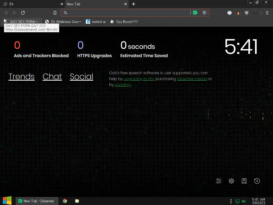
Task: Open the taskbar clock 5:41 AM 3/9/2023
Action: pyautogui.click(x=259, y=201)
